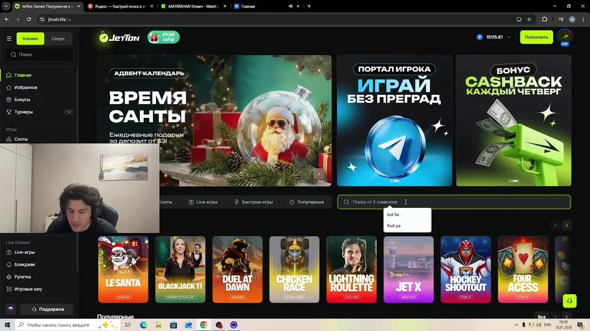Click the install app icon in the address bar
This screenshot has height=331, width=590.
tap(519, 19)
